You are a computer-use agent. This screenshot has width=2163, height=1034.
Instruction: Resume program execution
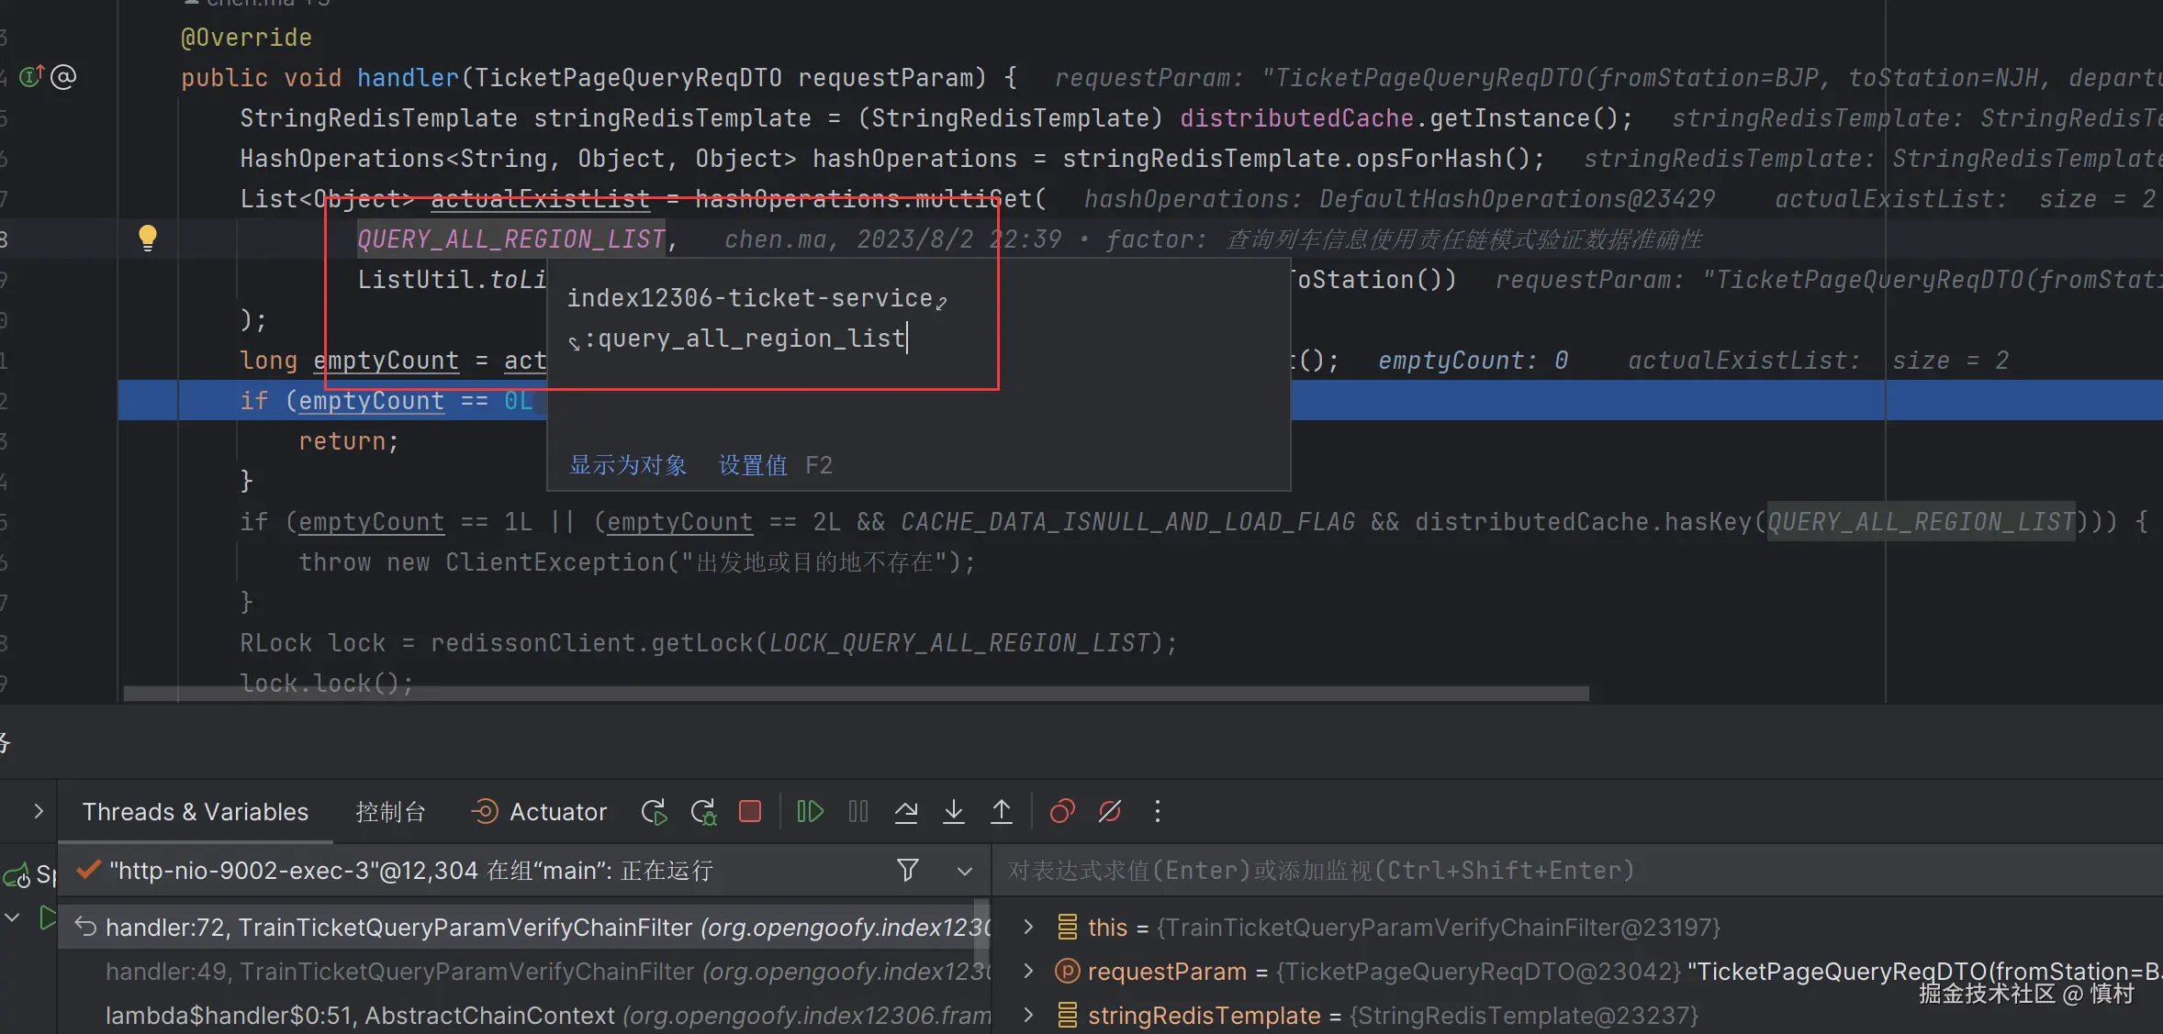tap(810, 812)
